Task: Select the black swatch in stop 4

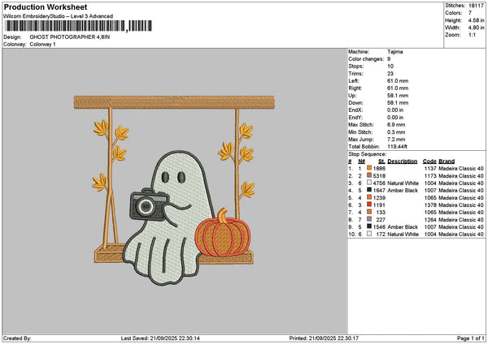Action: [369, 190]
